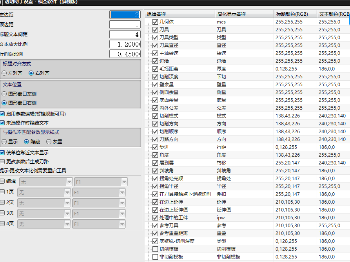Screen dimensions: 350x262
Task: Select 图形窗口左侧 text position
Action: 4,94
